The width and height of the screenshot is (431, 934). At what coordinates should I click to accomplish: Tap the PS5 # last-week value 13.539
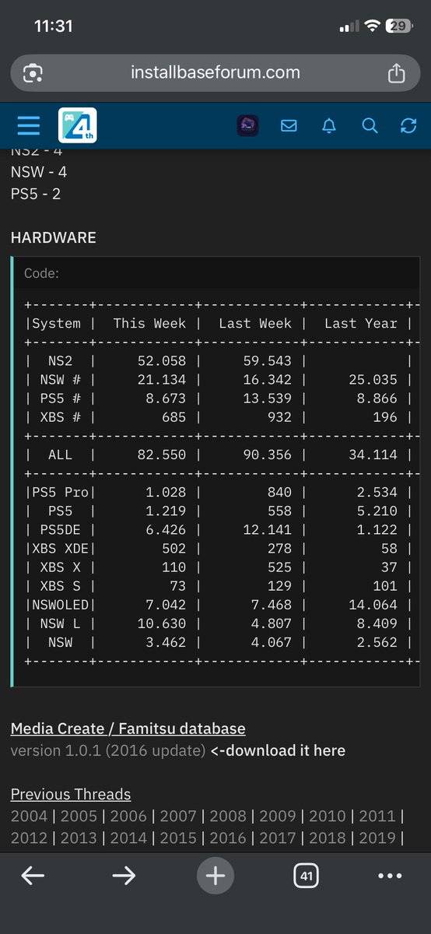(267, 398)
